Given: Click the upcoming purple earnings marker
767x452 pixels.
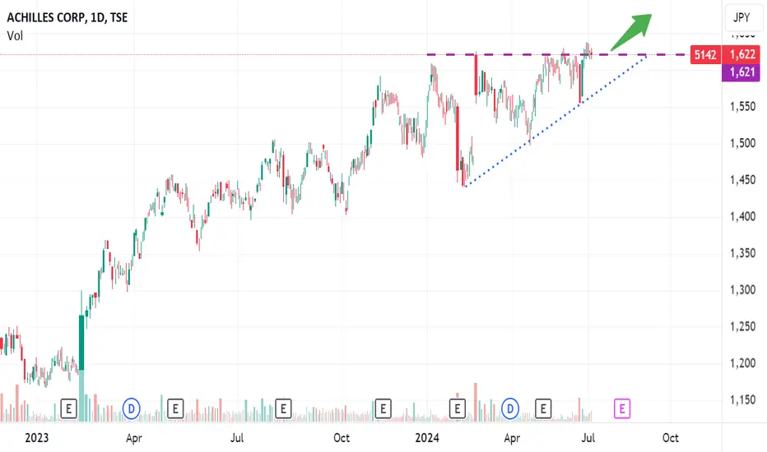Looking at the screenshot, I should (621, 408).
